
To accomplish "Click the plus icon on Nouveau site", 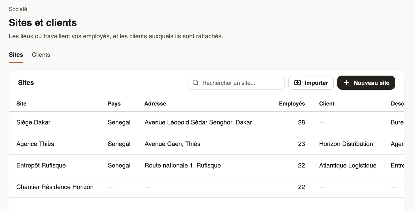I will pos(347,83).
